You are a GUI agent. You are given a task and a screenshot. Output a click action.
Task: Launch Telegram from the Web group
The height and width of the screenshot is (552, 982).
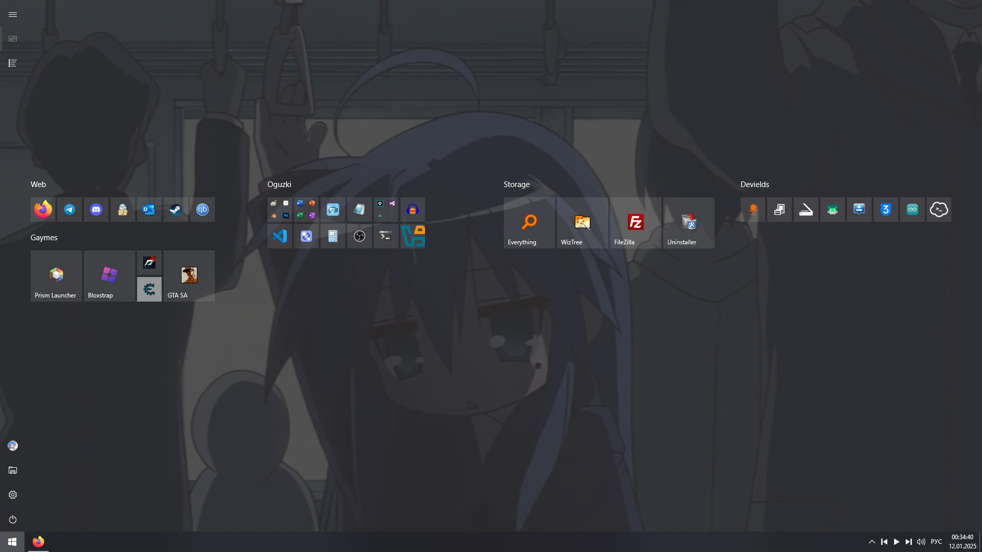(70, 210)
